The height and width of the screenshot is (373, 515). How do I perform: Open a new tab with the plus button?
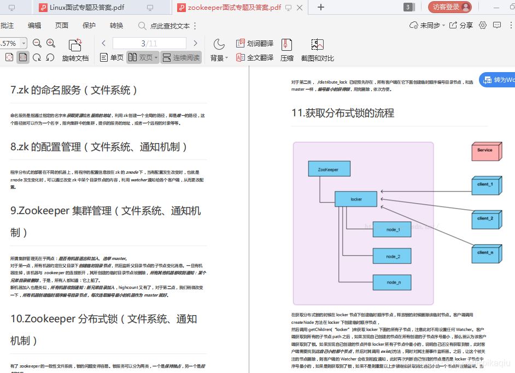tap(321, 7)
